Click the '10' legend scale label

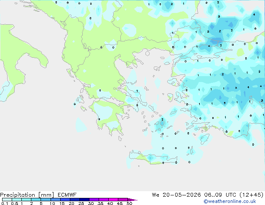pyautogui.click(x=52, y=203)
